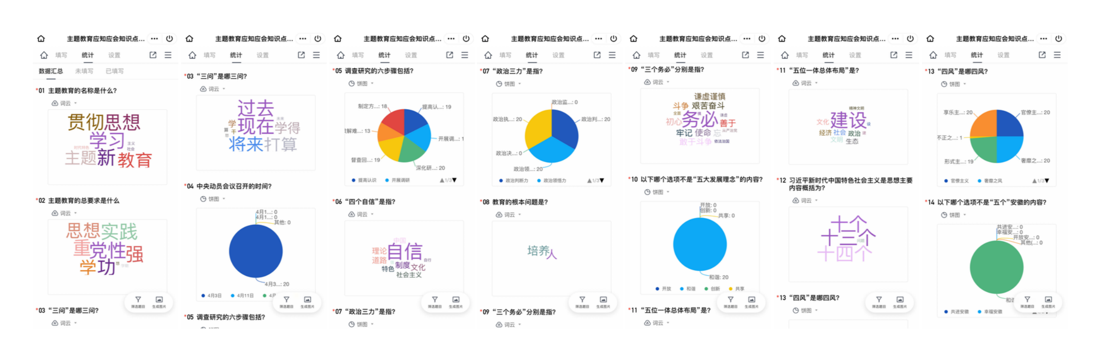This screenshot has height=354, width=1094.
Task: Toggle 4月3日 legend item in question 04 chart
Action: point(212,296)
